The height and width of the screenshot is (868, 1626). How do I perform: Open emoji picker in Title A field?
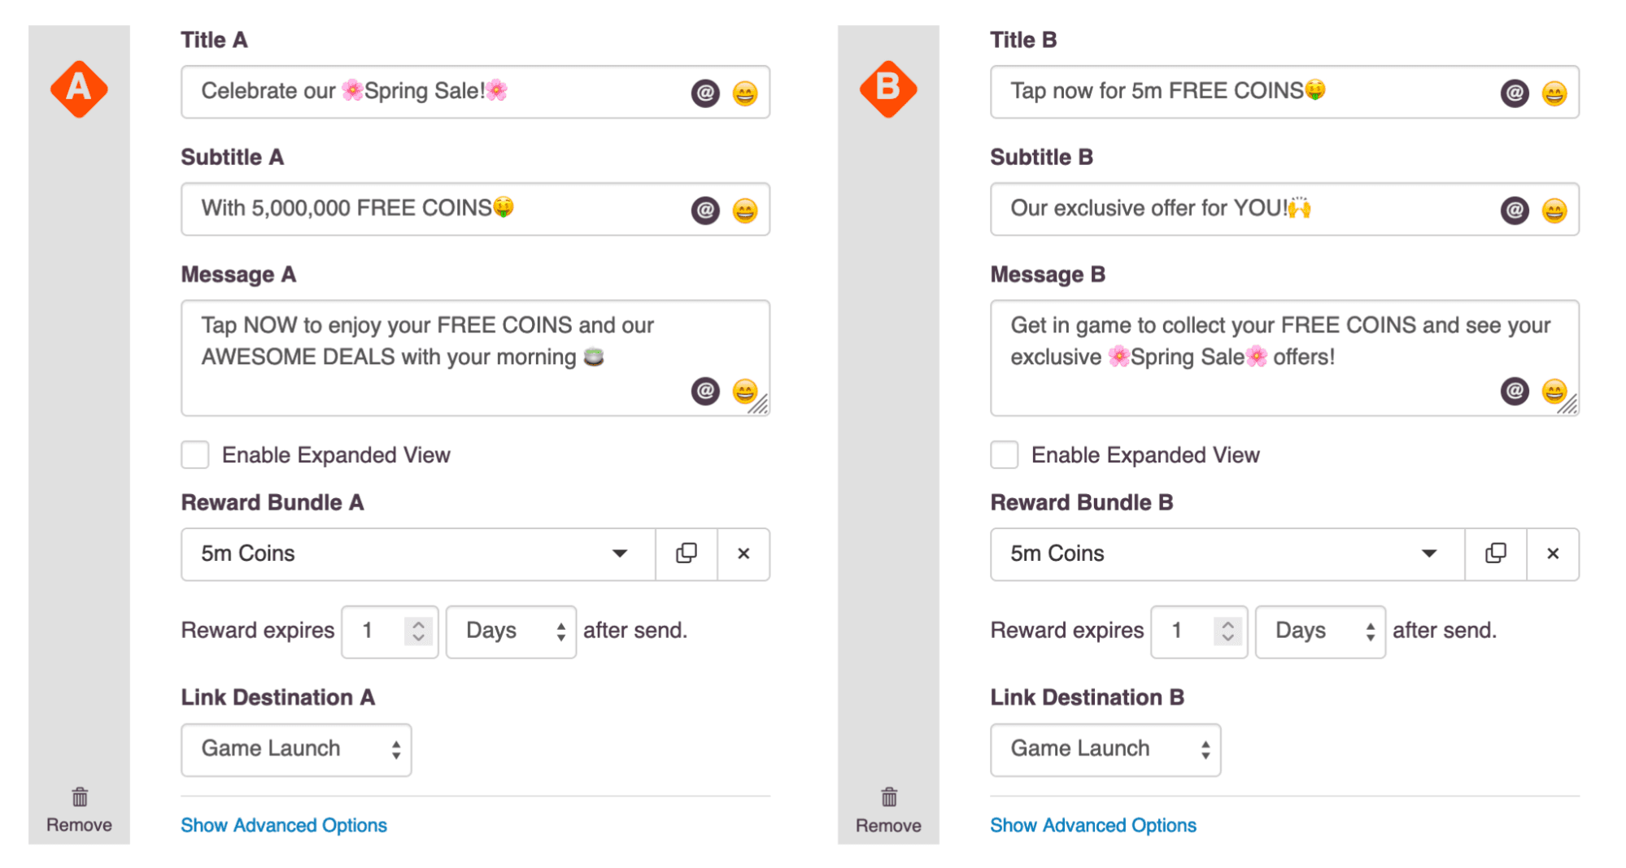pyautogui.click(x=744, y=93)
